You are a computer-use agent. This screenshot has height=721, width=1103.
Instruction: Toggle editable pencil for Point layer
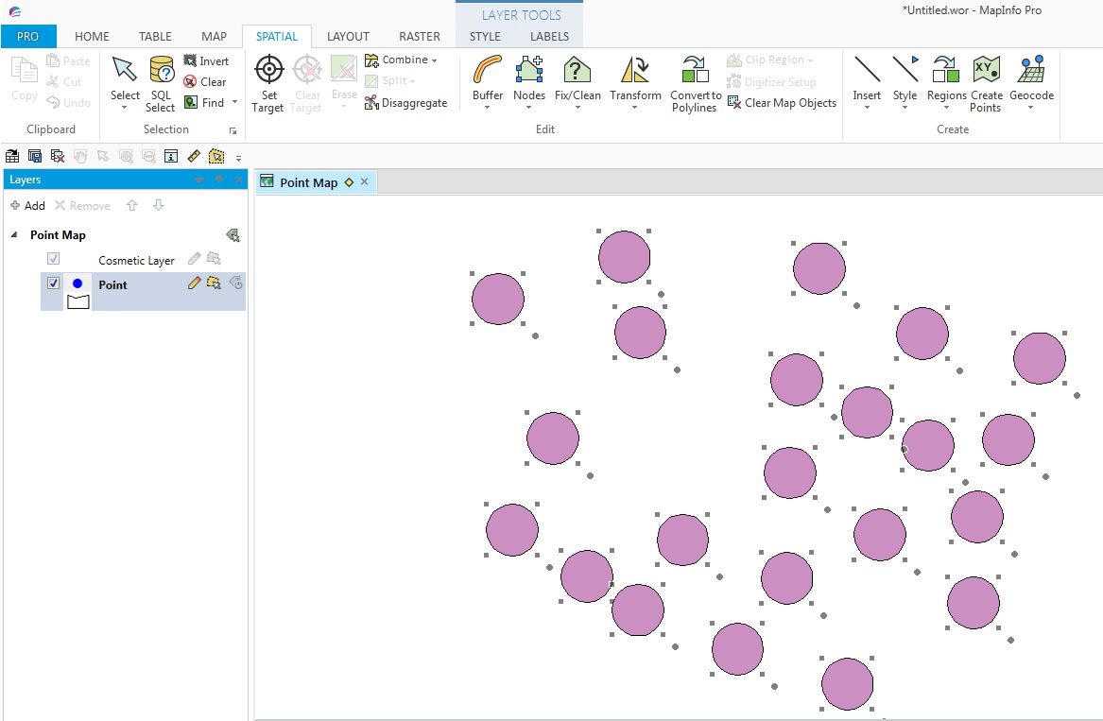194,283
